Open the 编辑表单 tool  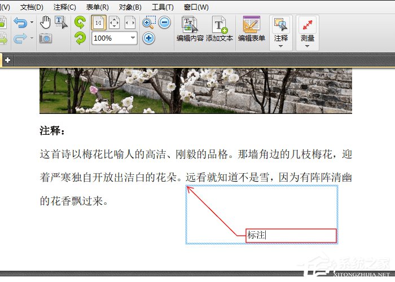(252, 29)
